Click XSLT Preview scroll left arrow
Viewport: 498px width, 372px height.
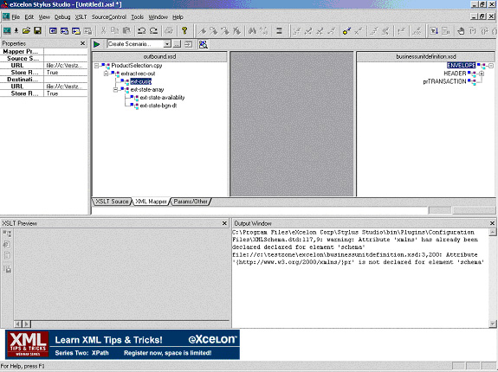(x=18, y=324)
